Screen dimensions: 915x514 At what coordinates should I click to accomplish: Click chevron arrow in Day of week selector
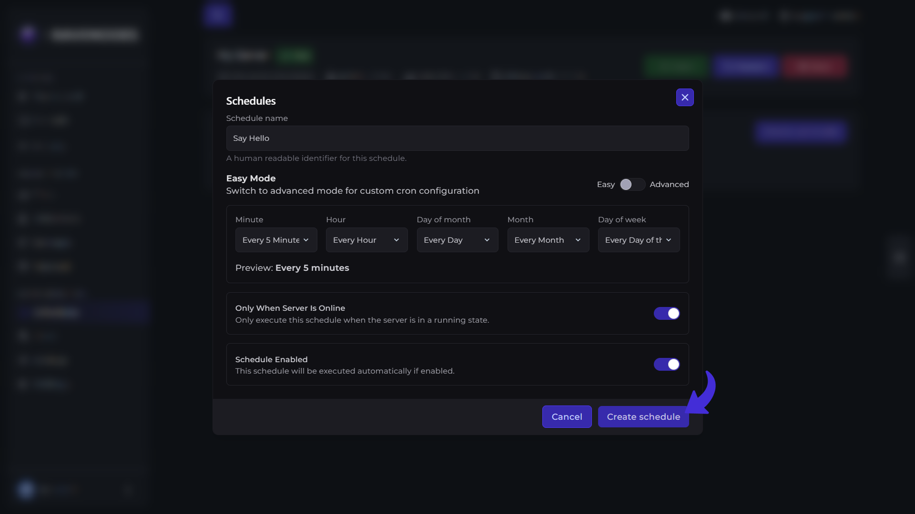(x=669, y=240)
